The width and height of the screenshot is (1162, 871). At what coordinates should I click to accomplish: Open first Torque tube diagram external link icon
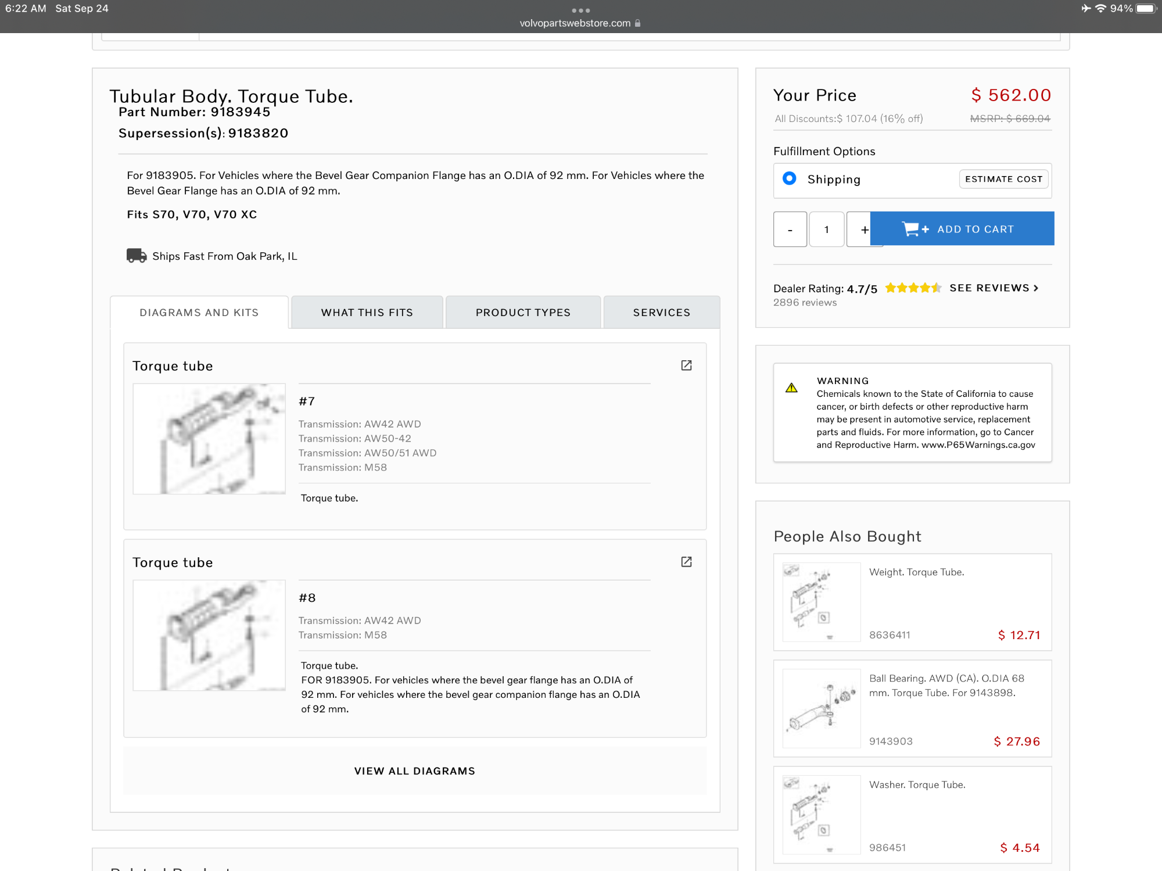point(686,365)
